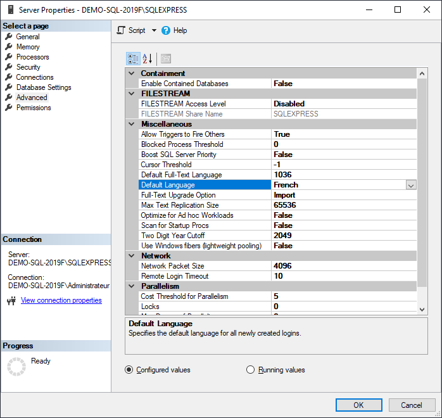Image resolution: width=442 pixels, height=418 pixels.
Task: Open the Permissions page
Action: [34, 108]
